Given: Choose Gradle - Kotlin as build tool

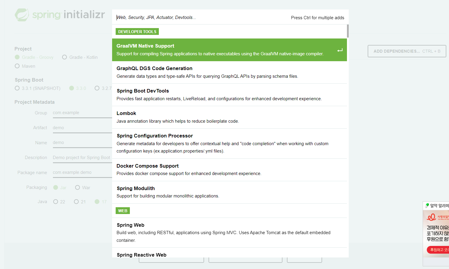Looking at the screenshot, I should click(x=64, y=57).
